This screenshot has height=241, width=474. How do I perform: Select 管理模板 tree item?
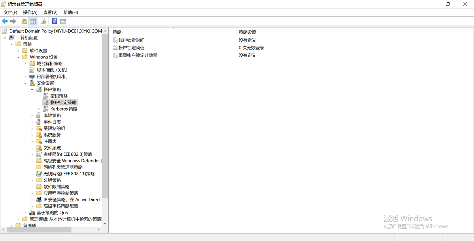(x=66, y=219)
